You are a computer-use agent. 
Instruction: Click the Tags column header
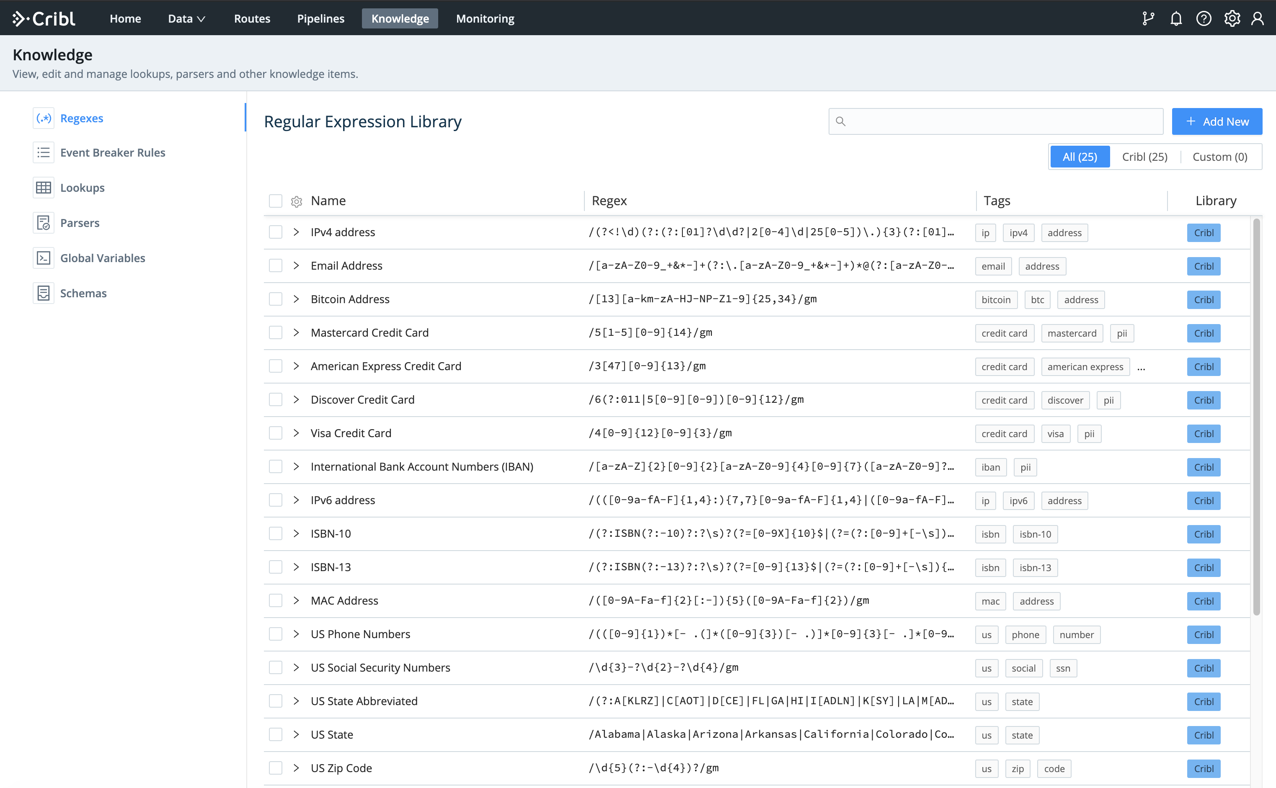(997, 201)
